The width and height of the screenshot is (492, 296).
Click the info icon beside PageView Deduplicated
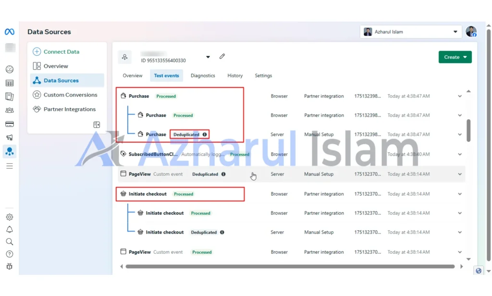coord(223,174)
